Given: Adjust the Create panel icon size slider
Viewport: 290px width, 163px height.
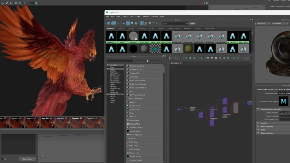Looking at the screenshot, I should [x=148, y=61].
